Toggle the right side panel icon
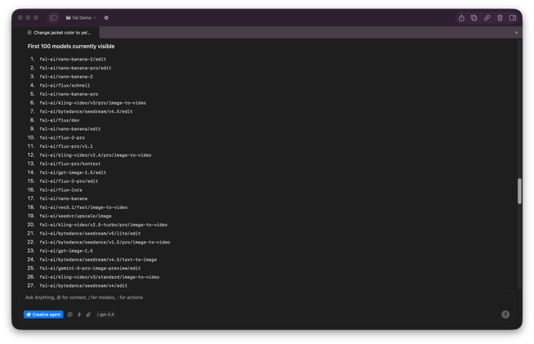The height and width of the screenshot is (344, 534). click(513, 18)
